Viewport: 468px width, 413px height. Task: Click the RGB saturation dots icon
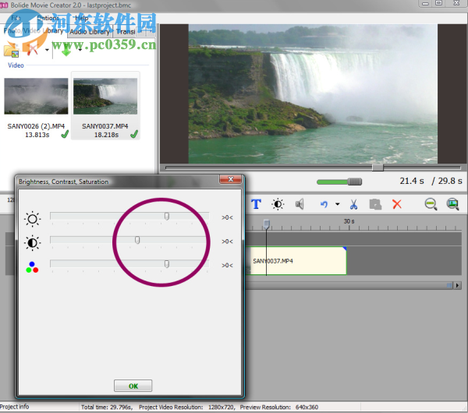[x=32, y=267]
